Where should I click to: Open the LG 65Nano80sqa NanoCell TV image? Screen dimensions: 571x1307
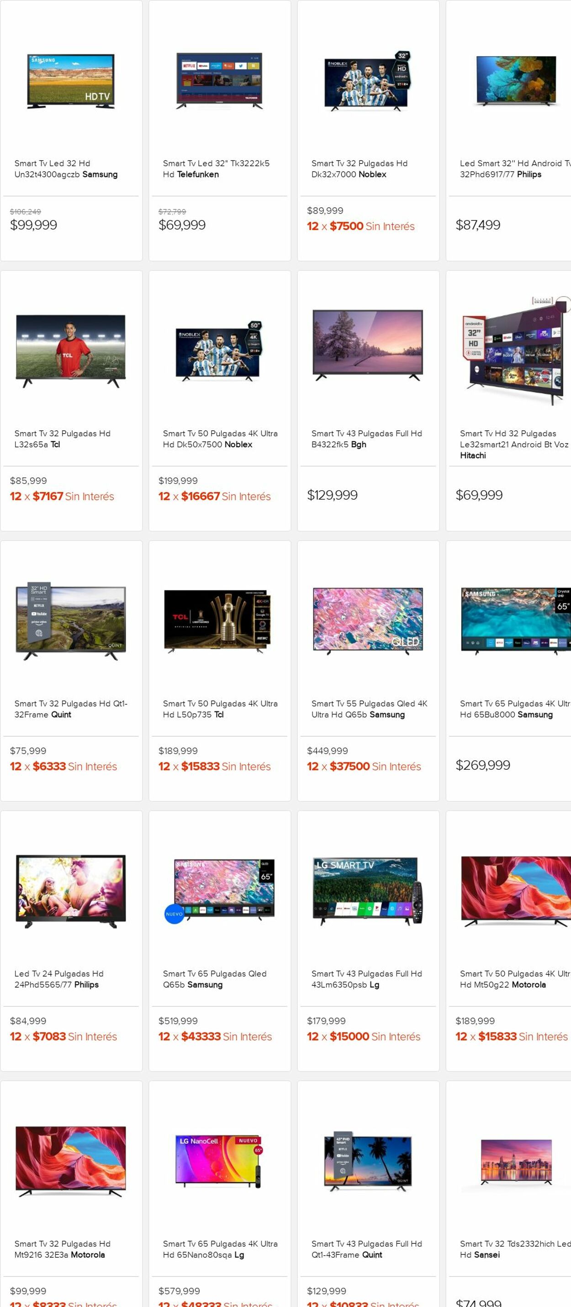tap(219, 1162)
